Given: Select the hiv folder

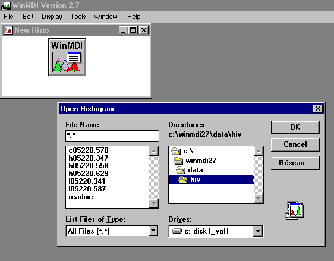Looking at the screenshot, I should coord(211,180).
